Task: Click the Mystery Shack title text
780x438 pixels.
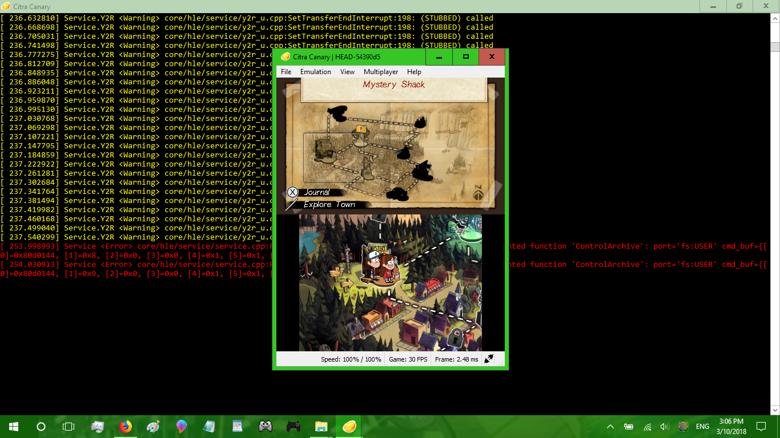Action: click(x=394, y=84)
